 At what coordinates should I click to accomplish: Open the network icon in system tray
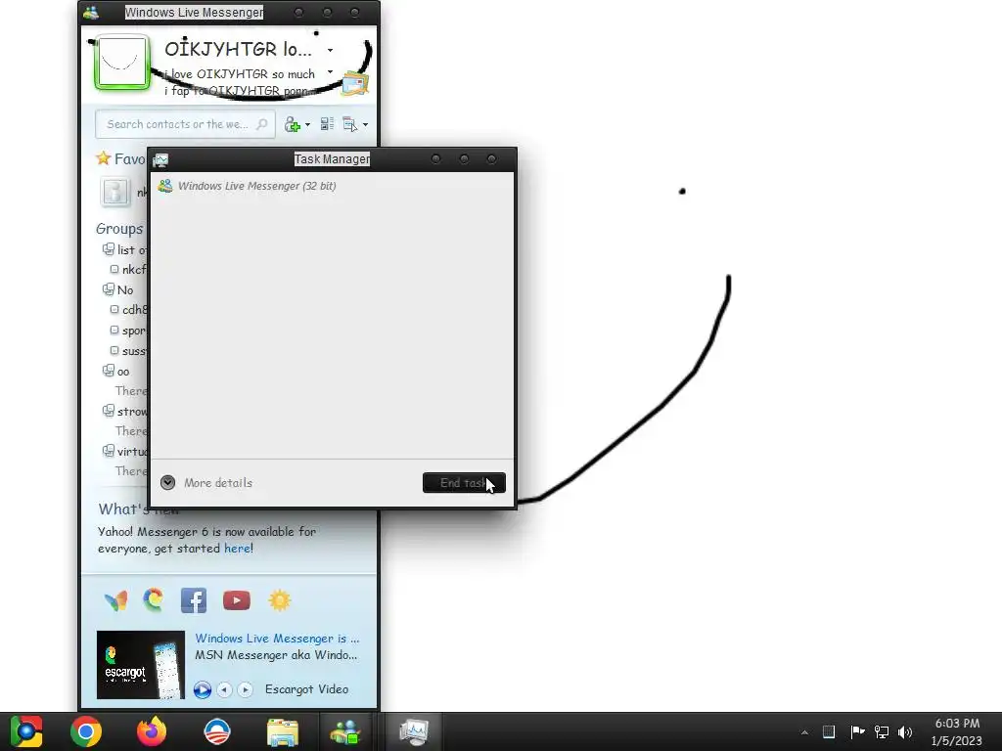(x=882, y=731)
